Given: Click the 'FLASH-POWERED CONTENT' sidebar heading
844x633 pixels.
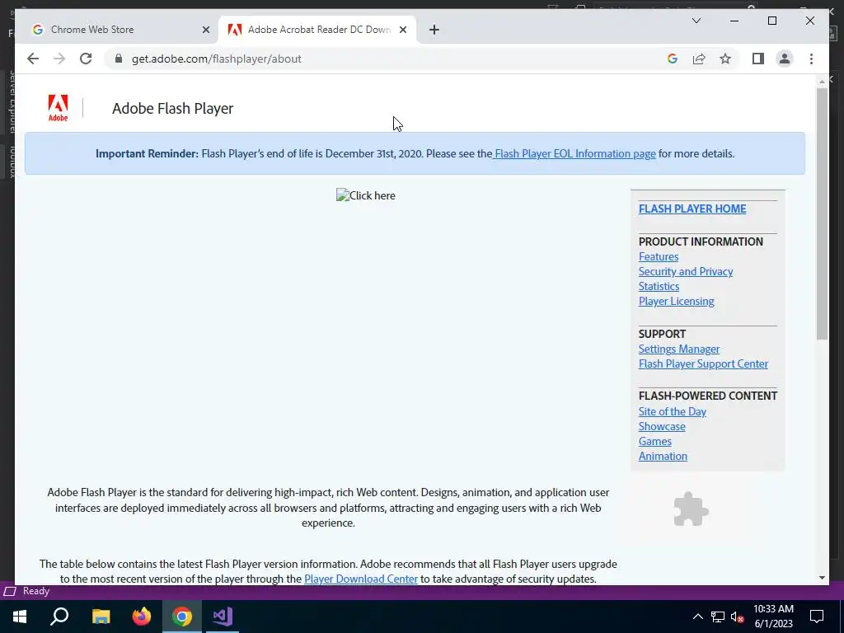Looking at the screenshot, I should [x=708, y=396].
